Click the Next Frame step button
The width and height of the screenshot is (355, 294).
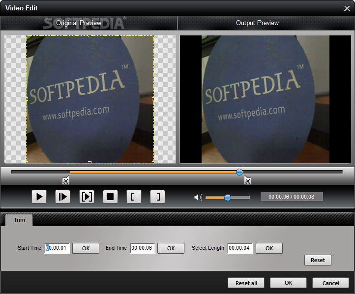(63, 197)
